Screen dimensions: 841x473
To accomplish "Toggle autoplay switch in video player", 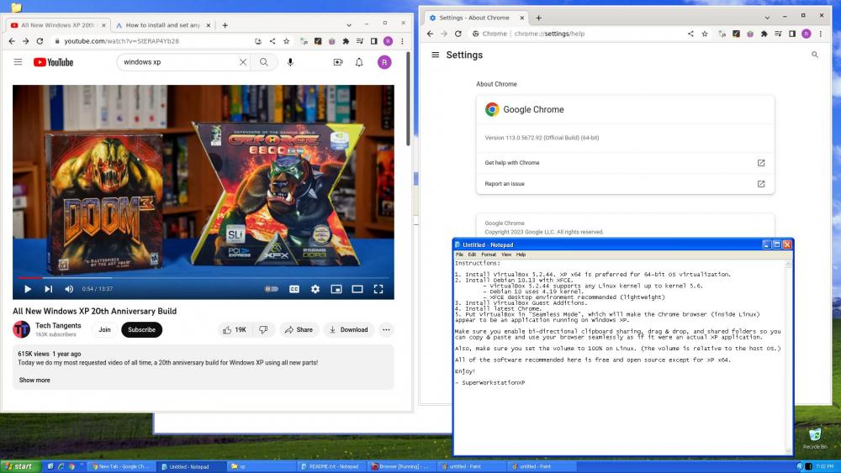I will tap(271, 289).
